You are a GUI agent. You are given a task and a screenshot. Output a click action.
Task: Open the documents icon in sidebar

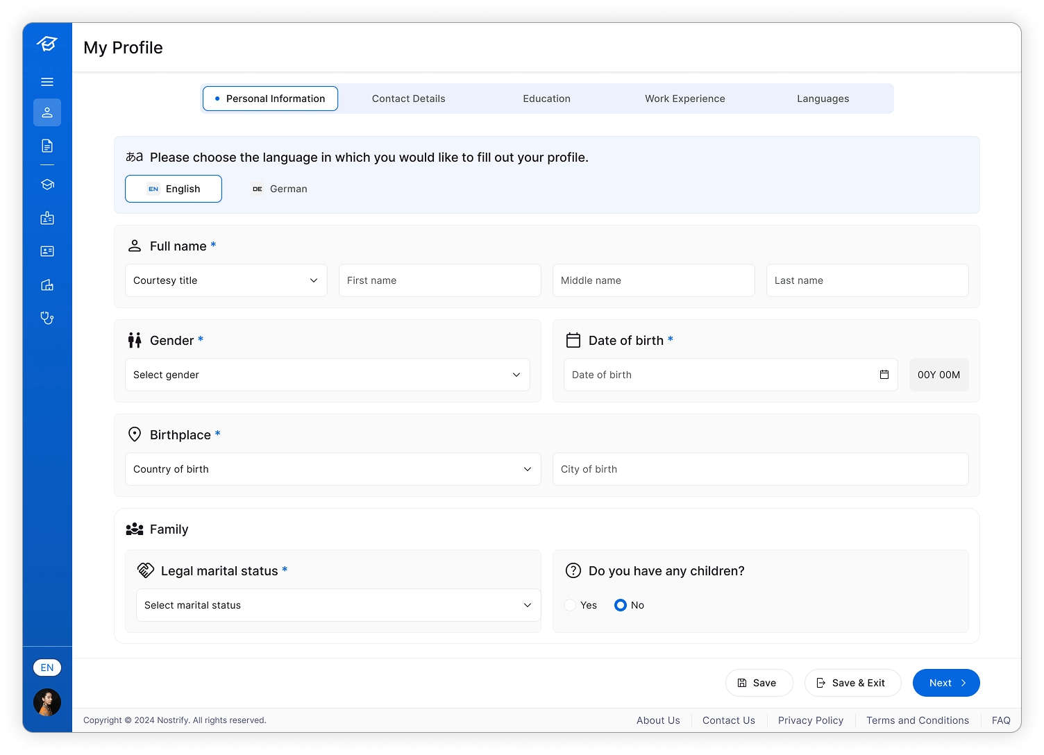pos(47,146)
